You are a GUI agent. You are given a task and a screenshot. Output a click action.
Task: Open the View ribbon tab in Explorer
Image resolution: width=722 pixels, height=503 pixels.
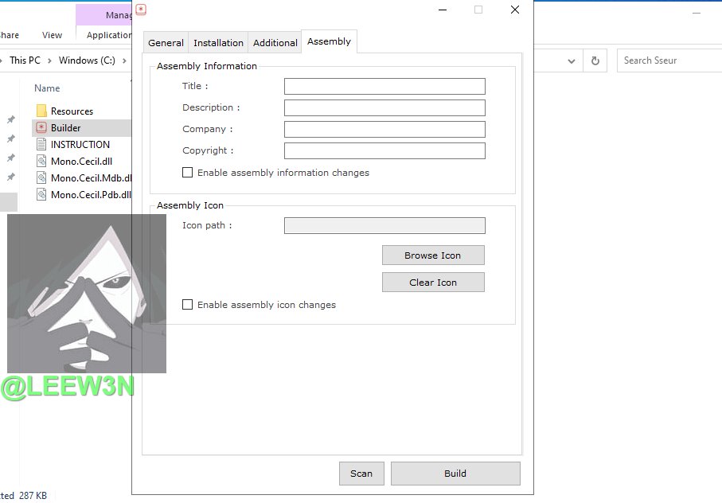53,35
